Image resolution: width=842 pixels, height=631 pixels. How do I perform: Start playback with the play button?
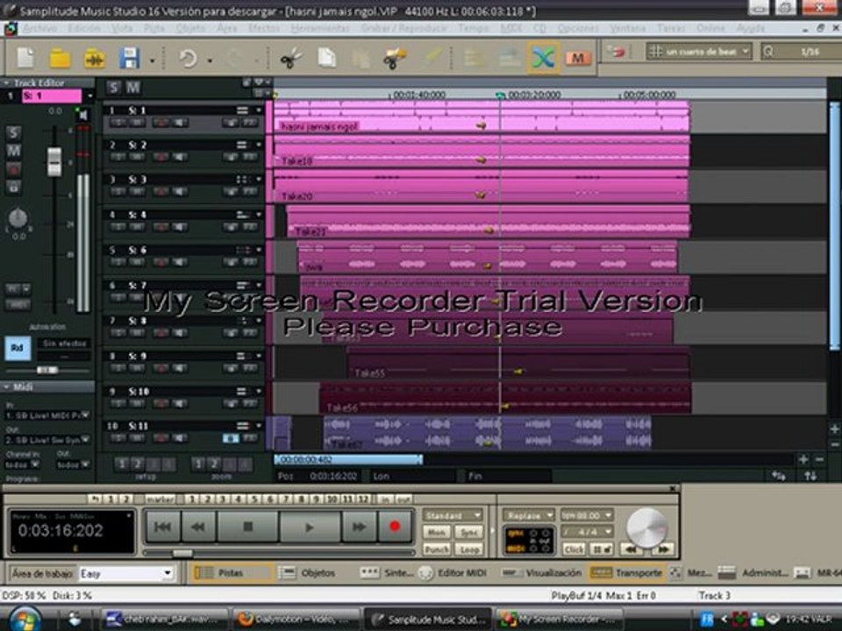point(310,528)
